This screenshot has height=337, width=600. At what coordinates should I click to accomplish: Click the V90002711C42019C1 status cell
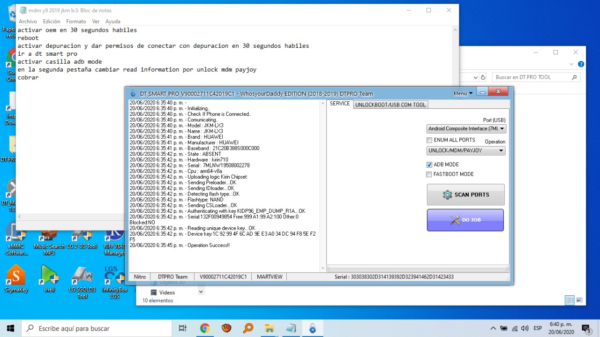tap(223, 277)
